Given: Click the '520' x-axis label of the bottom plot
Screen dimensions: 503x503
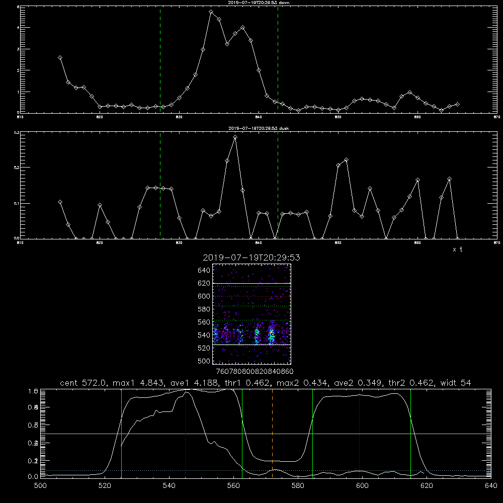Looking at the screenshot, I should (105, 486).
